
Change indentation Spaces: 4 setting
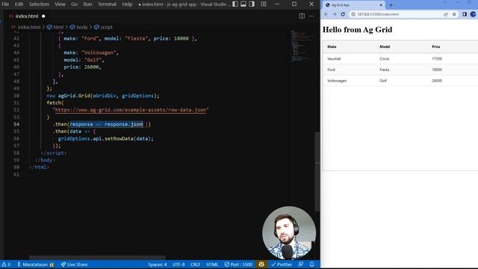point(158,265)
